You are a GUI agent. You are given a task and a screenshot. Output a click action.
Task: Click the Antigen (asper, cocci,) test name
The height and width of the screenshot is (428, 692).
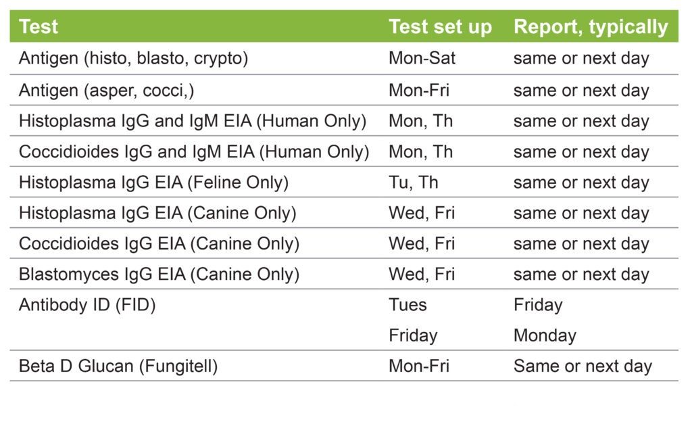(106, 91)
